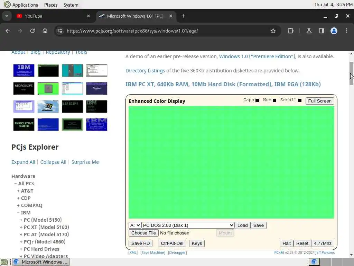Click the clock in the top panel
The image size is (354, 266).
tap(333, 5)
